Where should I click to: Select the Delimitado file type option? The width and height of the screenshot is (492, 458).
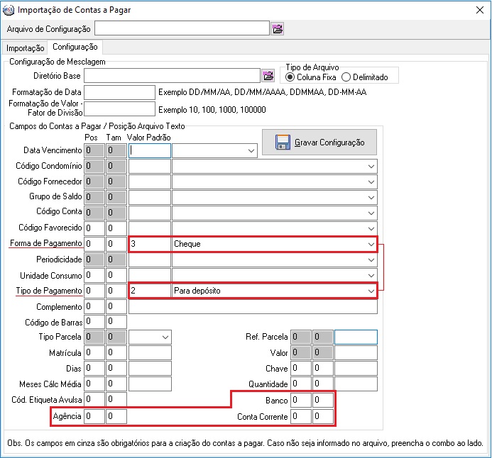346,77
